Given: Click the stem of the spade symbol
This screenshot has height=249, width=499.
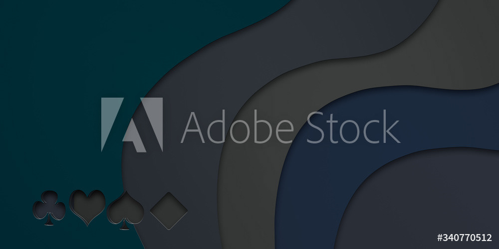Looking at the screenshot, I should [x=125, y=225].
